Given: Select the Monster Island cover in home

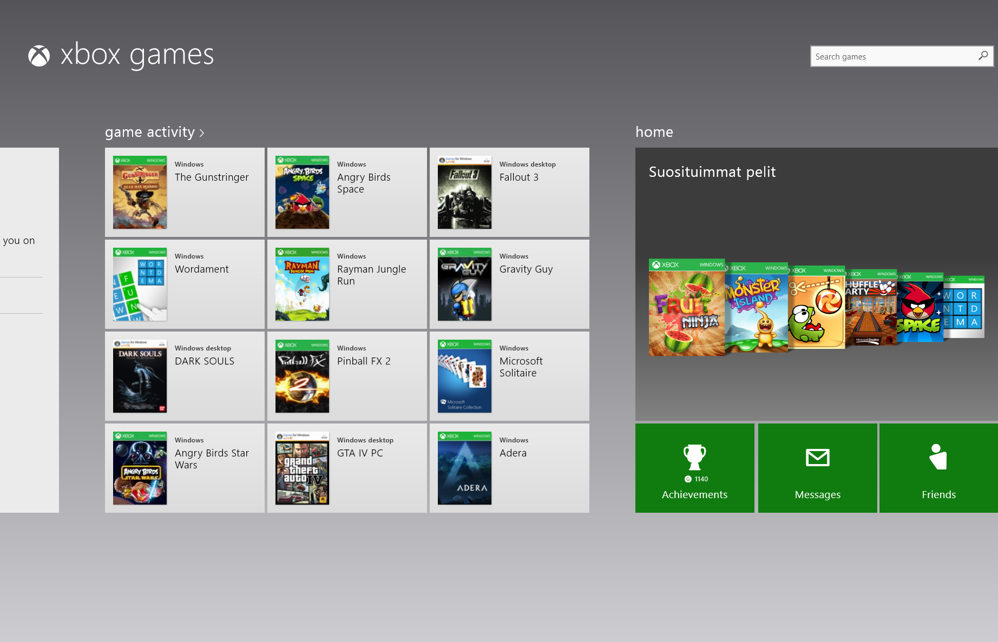Looking at the screenshot, I should (757, 308).
